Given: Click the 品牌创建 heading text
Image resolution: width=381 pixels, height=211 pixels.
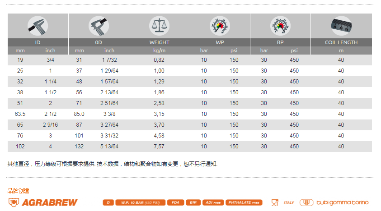Looking at the screenshot, I should coord(18,191).
